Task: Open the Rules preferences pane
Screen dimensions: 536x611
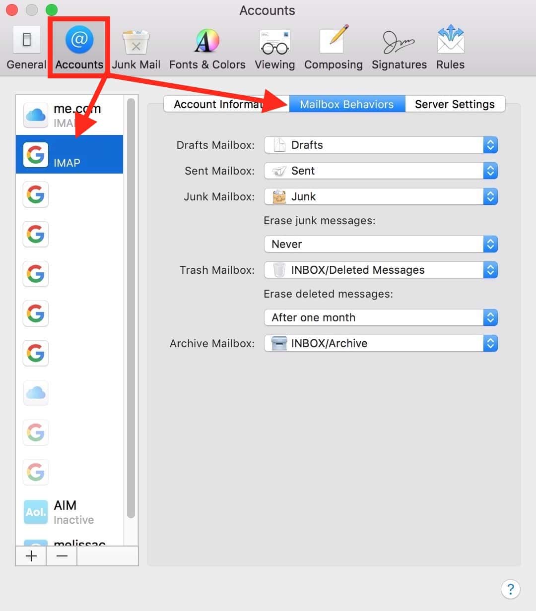Action: 450,47
